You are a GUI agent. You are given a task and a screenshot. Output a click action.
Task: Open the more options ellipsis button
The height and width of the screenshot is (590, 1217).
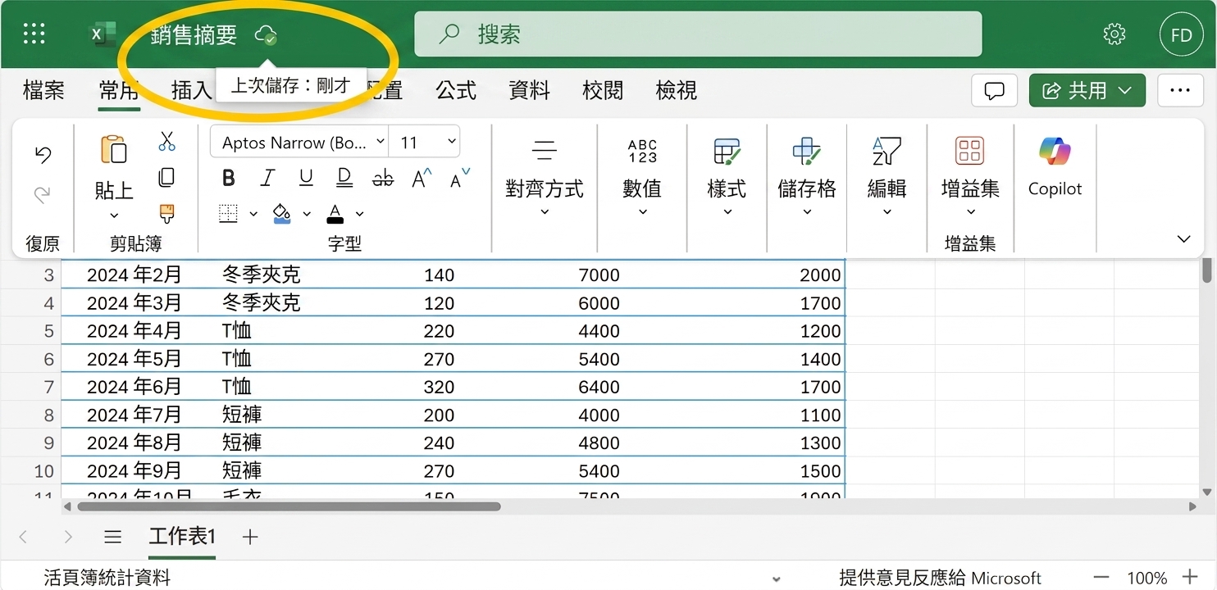click(x=1180, y=90)
